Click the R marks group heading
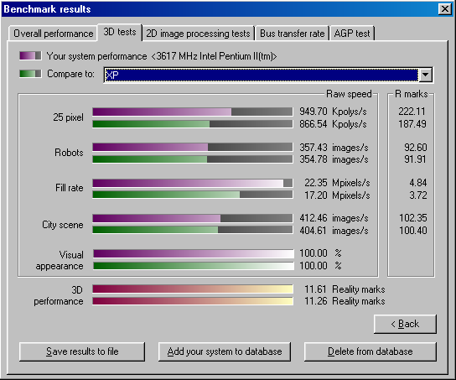This screenshot has height=380, width=456. (412, 94)
